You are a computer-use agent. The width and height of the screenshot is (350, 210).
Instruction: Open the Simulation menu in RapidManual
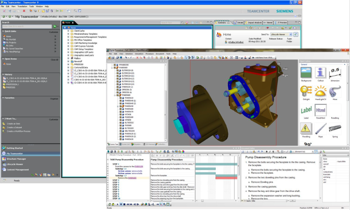[139, 54]
